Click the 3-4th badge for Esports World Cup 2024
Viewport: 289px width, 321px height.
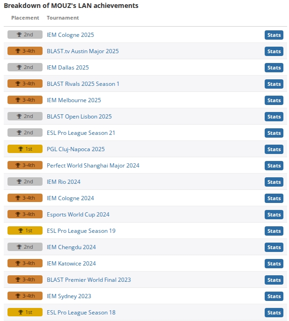25,214
